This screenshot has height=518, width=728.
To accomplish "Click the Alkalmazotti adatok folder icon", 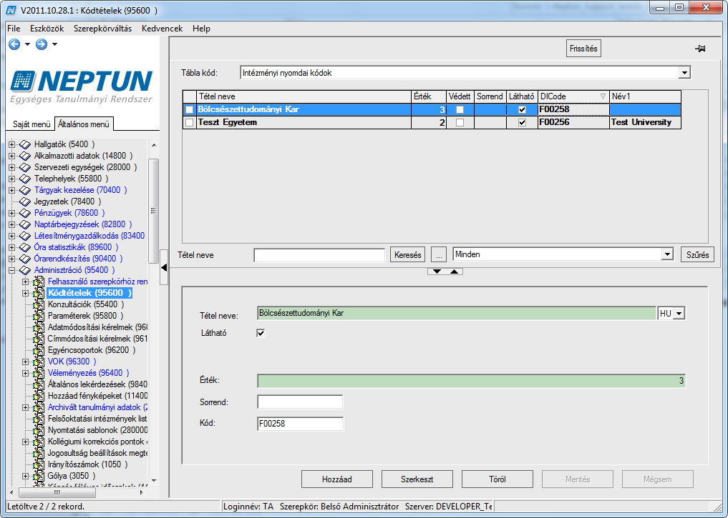I will (24, 156).
